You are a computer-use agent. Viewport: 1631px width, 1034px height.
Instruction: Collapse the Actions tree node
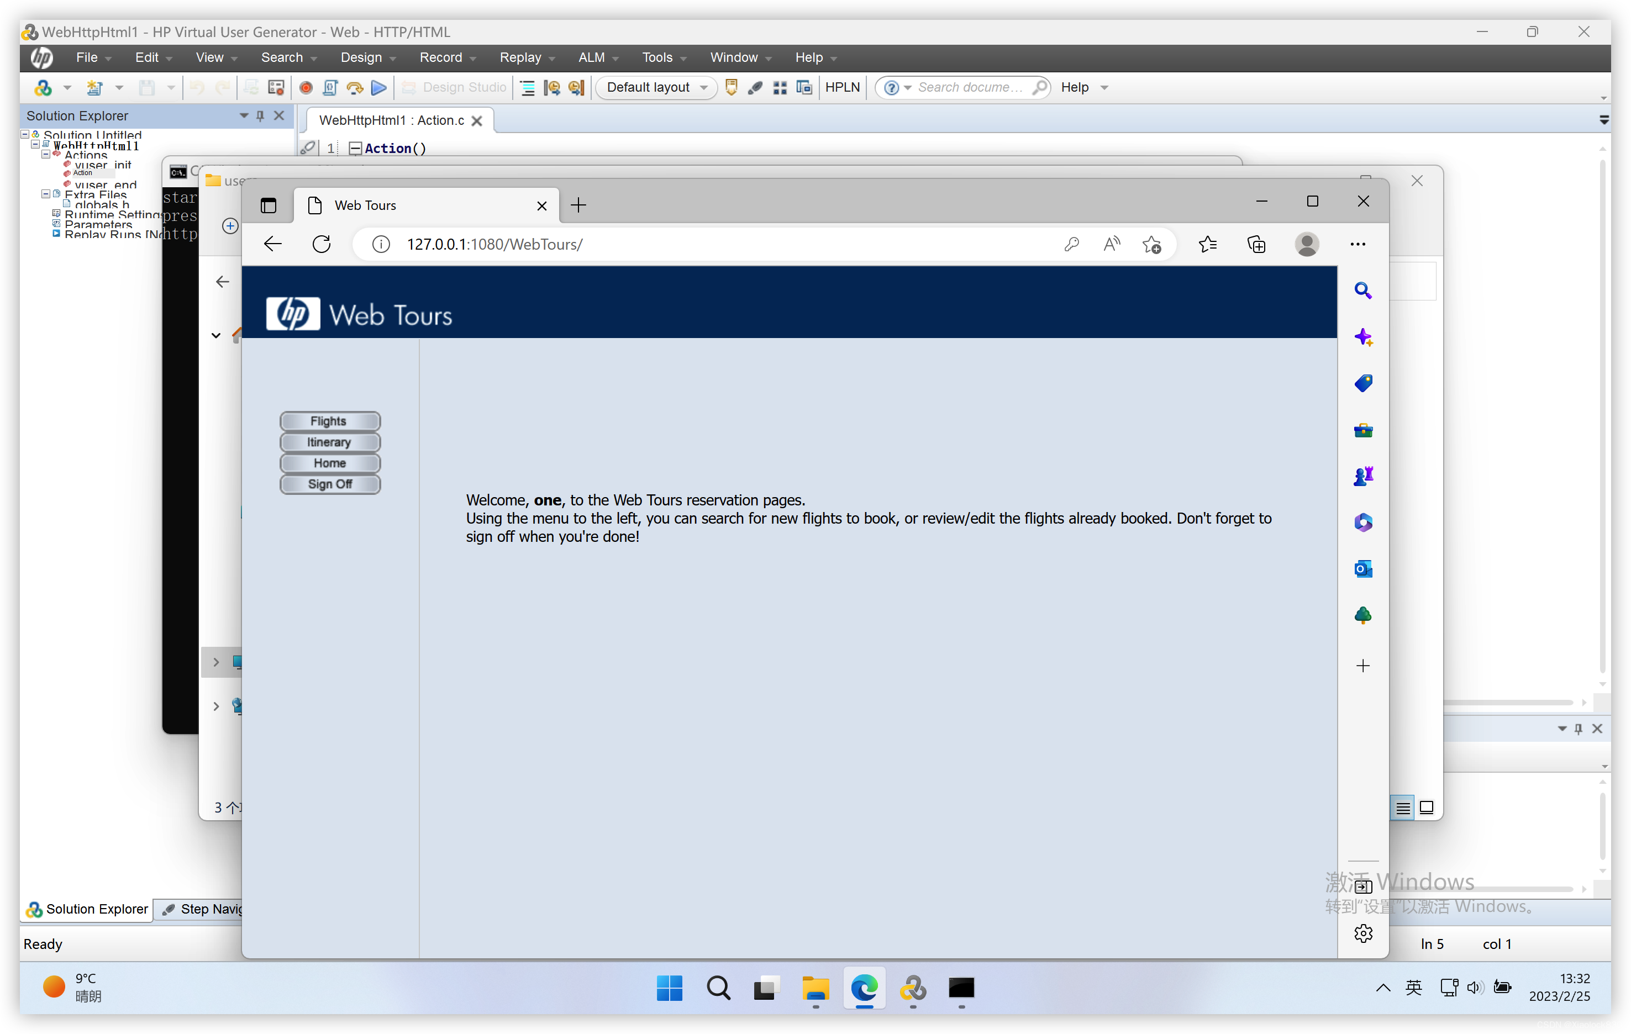(46, 155)
